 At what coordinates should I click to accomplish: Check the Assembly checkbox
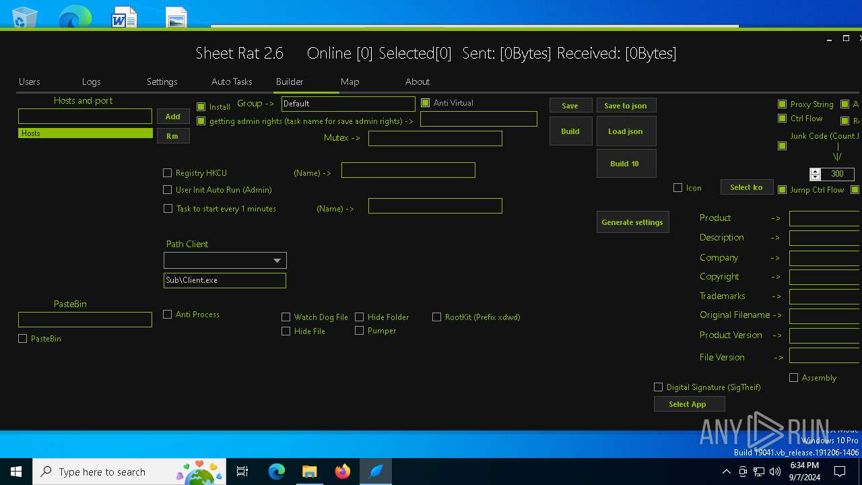click(x=794, y=378)
